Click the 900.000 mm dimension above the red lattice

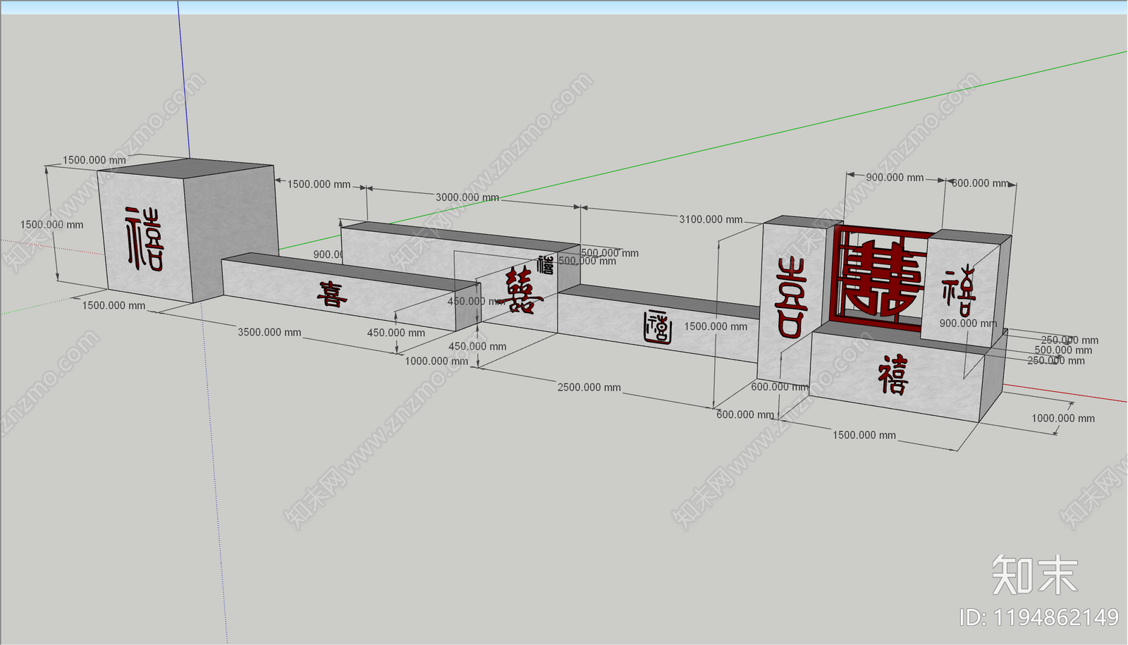tap(895, 178)
